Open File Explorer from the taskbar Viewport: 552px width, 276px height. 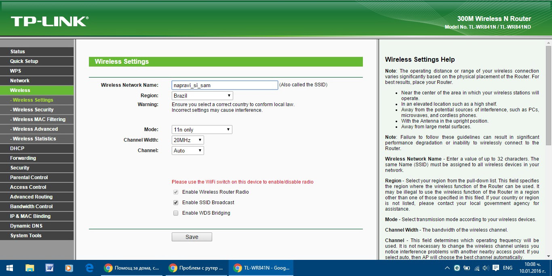(29, 268)
